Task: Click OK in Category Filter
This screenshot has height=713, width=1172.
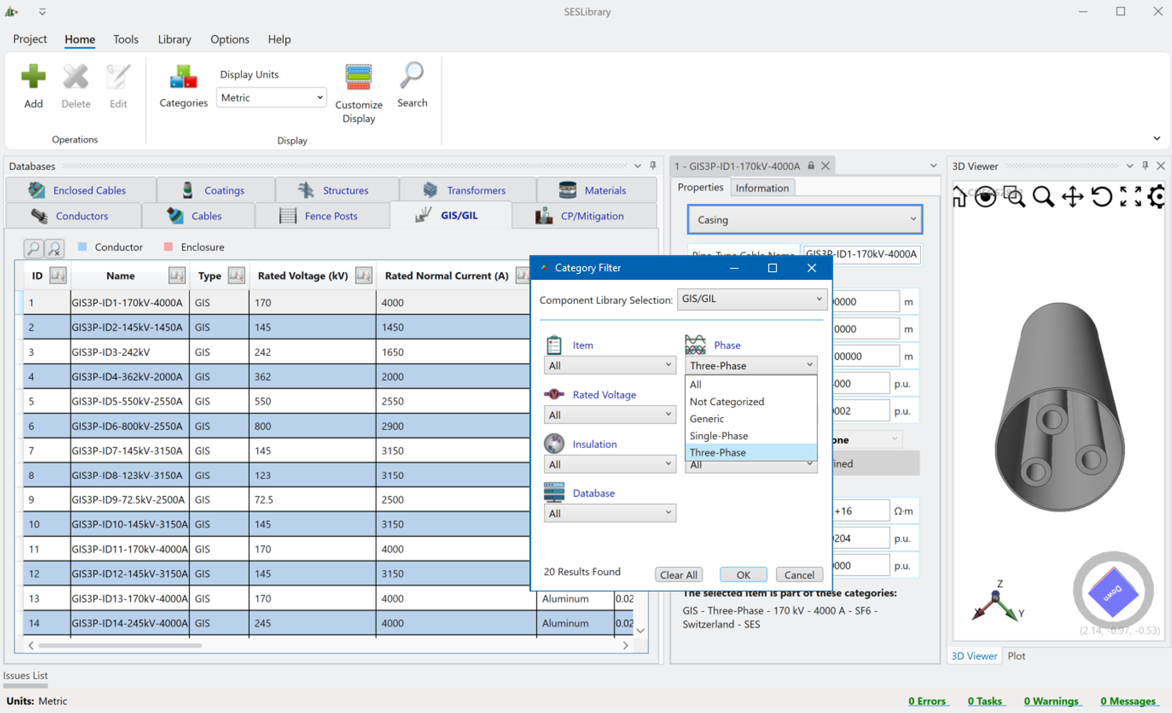Action: click(x=743, y=574)
